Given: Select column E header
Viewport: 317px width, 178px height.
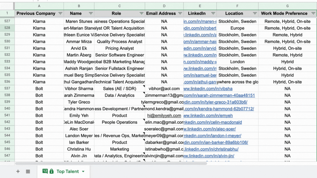Looking at the screenshot, I should [200, 6].
